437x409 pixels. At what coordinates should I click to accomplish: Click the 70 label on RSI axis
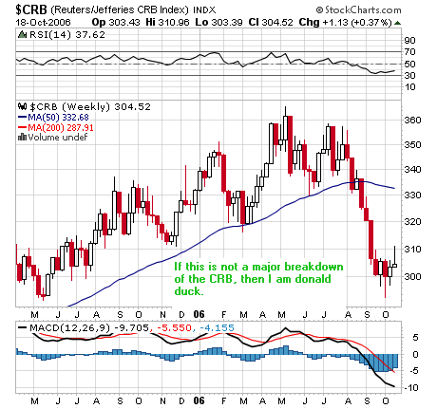click(x=409, y=51)
